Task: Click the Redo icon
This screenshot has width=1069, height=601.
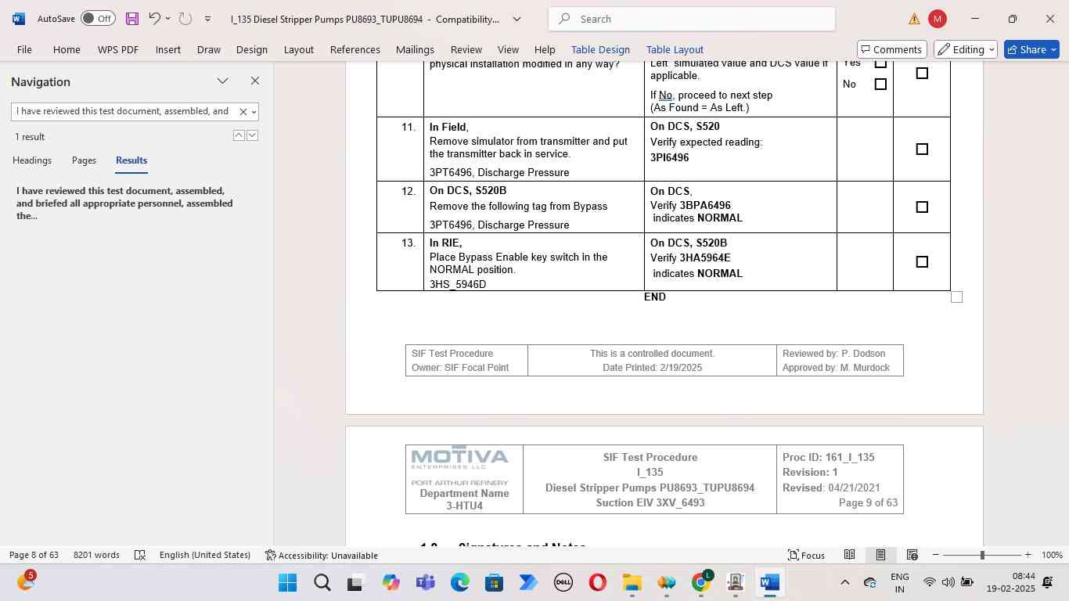Action: (x=185, y=18)
